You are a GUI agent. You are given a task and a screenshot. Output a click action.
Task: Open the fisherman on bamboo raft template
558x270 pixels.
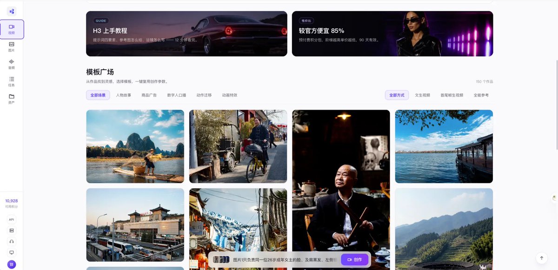135,146
